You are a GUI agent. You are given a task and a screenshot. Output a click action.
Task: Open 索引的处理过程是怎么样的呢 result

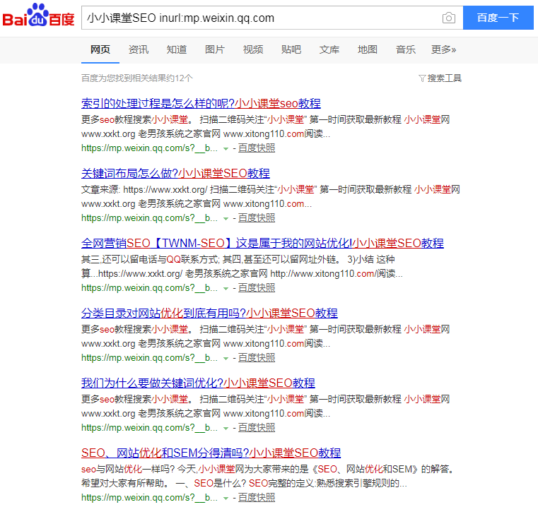click(x=201, y=103)
